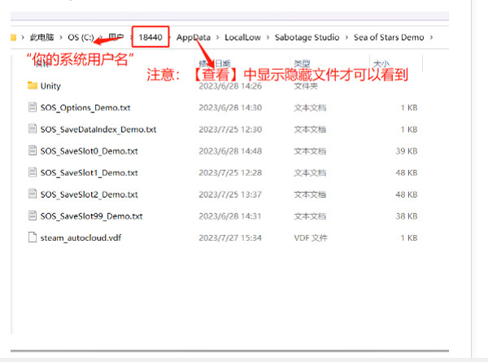This screenshot has height=362, width=488.
Task: Go to the 18440 user folder in breadcrumb
Action: (x=150, y=37)
